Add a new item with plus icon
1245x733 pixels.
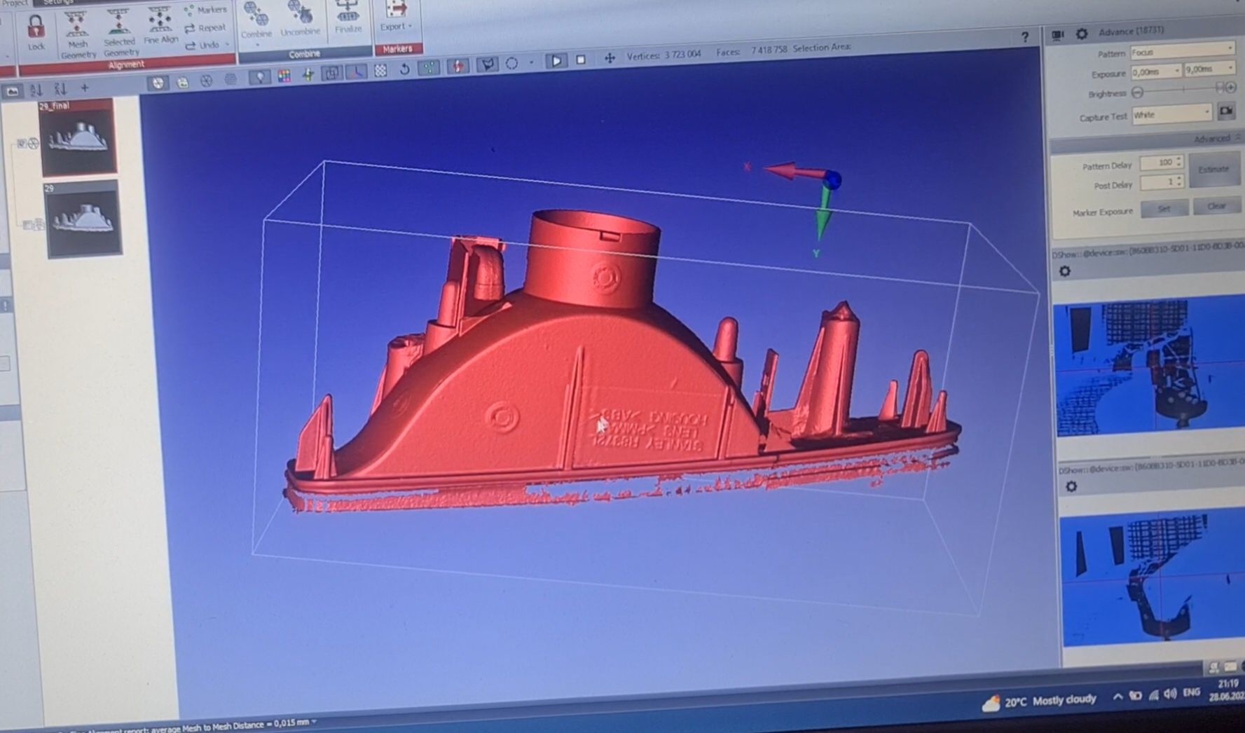pos(85,88)
